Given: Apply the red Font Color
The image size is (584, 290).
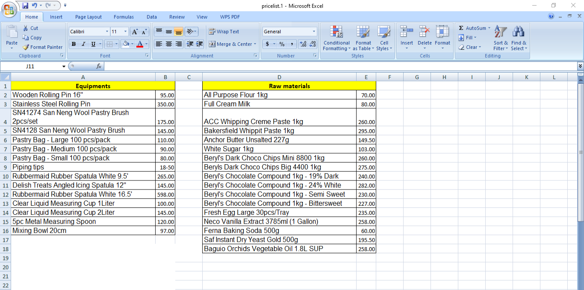Looking at the screenshot, I should [x=140, y=44].
